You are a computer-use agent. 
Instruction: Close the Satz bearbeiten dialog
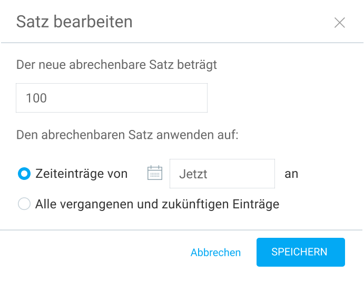pyautogui.click(x=339, y=23)
